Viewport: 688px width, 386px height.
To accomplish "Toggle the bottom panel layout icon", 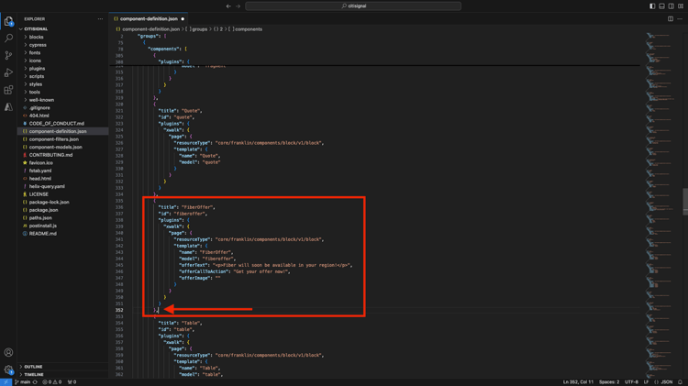I will pyautogui.click(x=661, y=6).
